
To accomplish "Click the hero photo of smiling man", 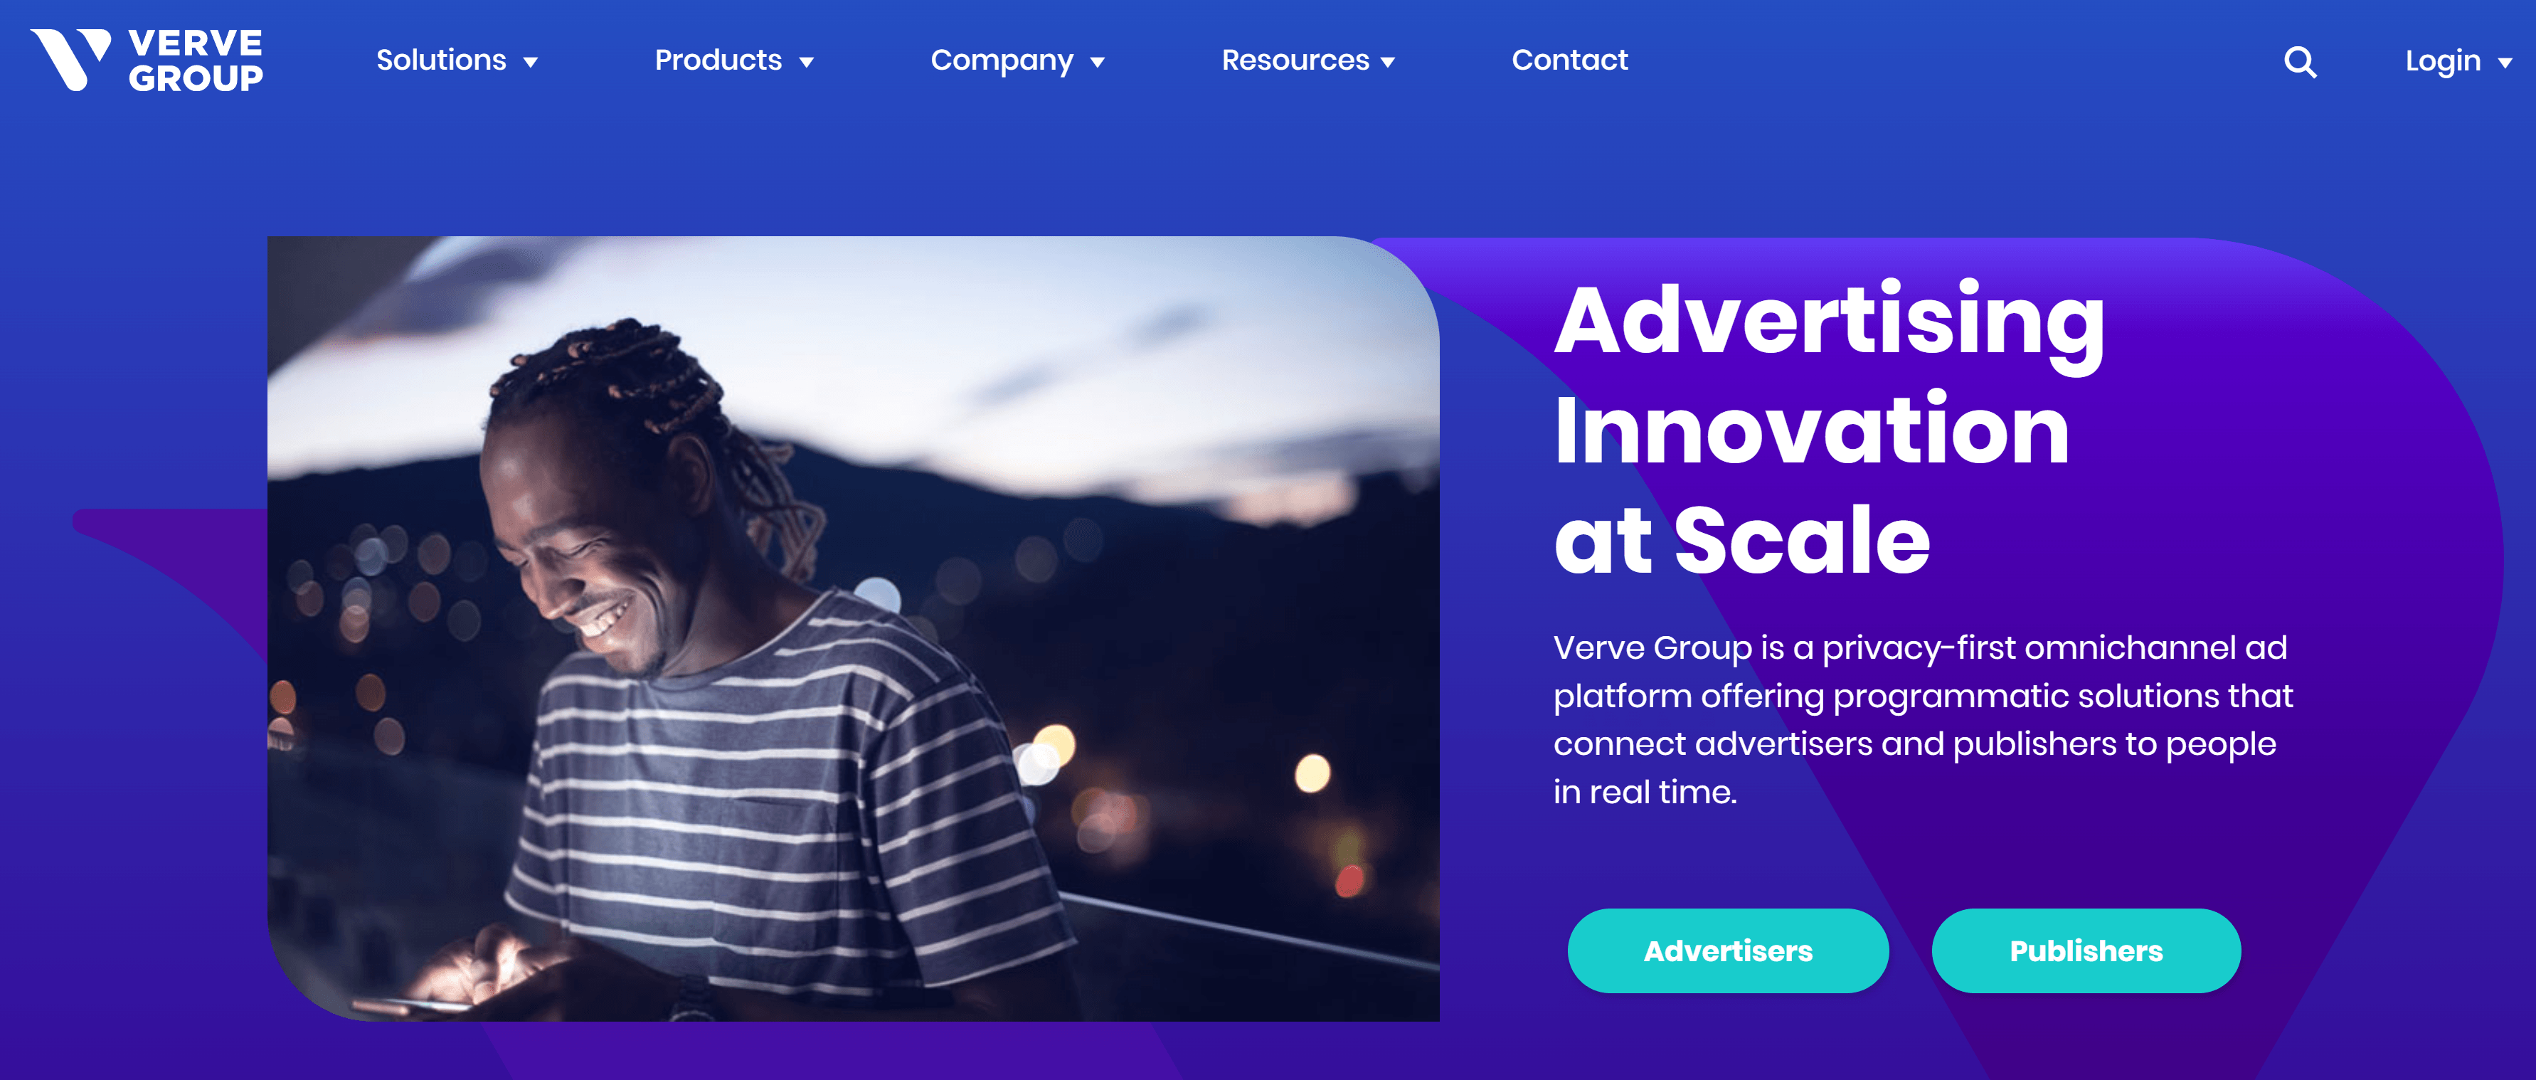I will tap(854, 628).
